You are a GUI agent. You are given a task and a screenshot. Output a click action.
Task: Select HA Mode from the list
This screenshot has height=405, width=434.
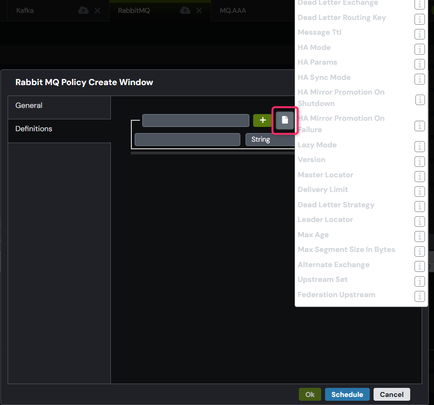(x=314, y=48)
